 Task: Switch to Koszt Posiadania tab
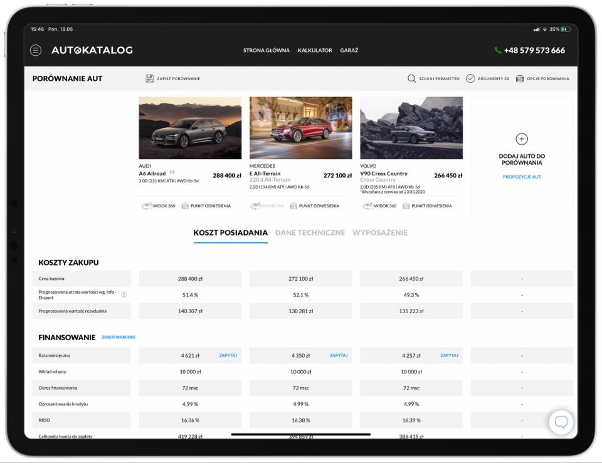point(230,233)
